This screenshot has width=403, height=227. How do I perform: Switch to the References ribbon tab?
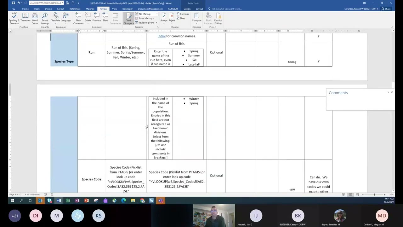click(75, 9)
